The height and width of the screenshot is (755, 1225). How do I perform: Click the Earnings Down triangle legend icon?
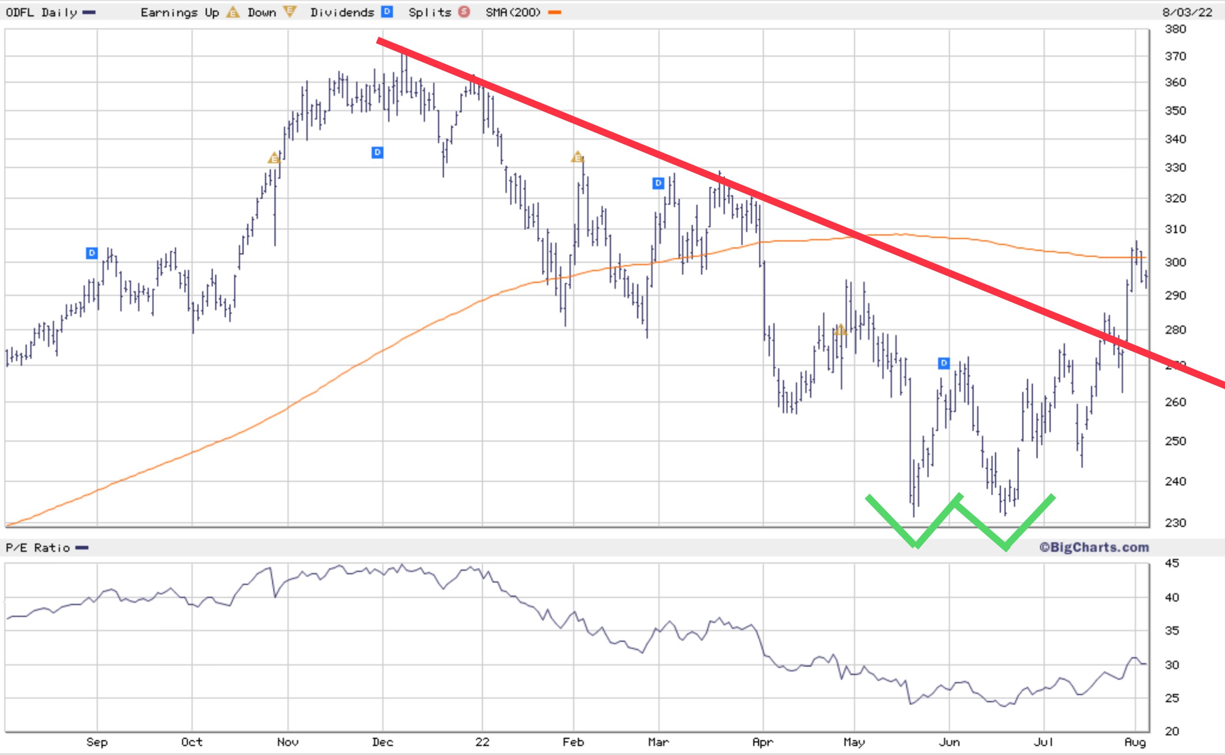point(289,13)
